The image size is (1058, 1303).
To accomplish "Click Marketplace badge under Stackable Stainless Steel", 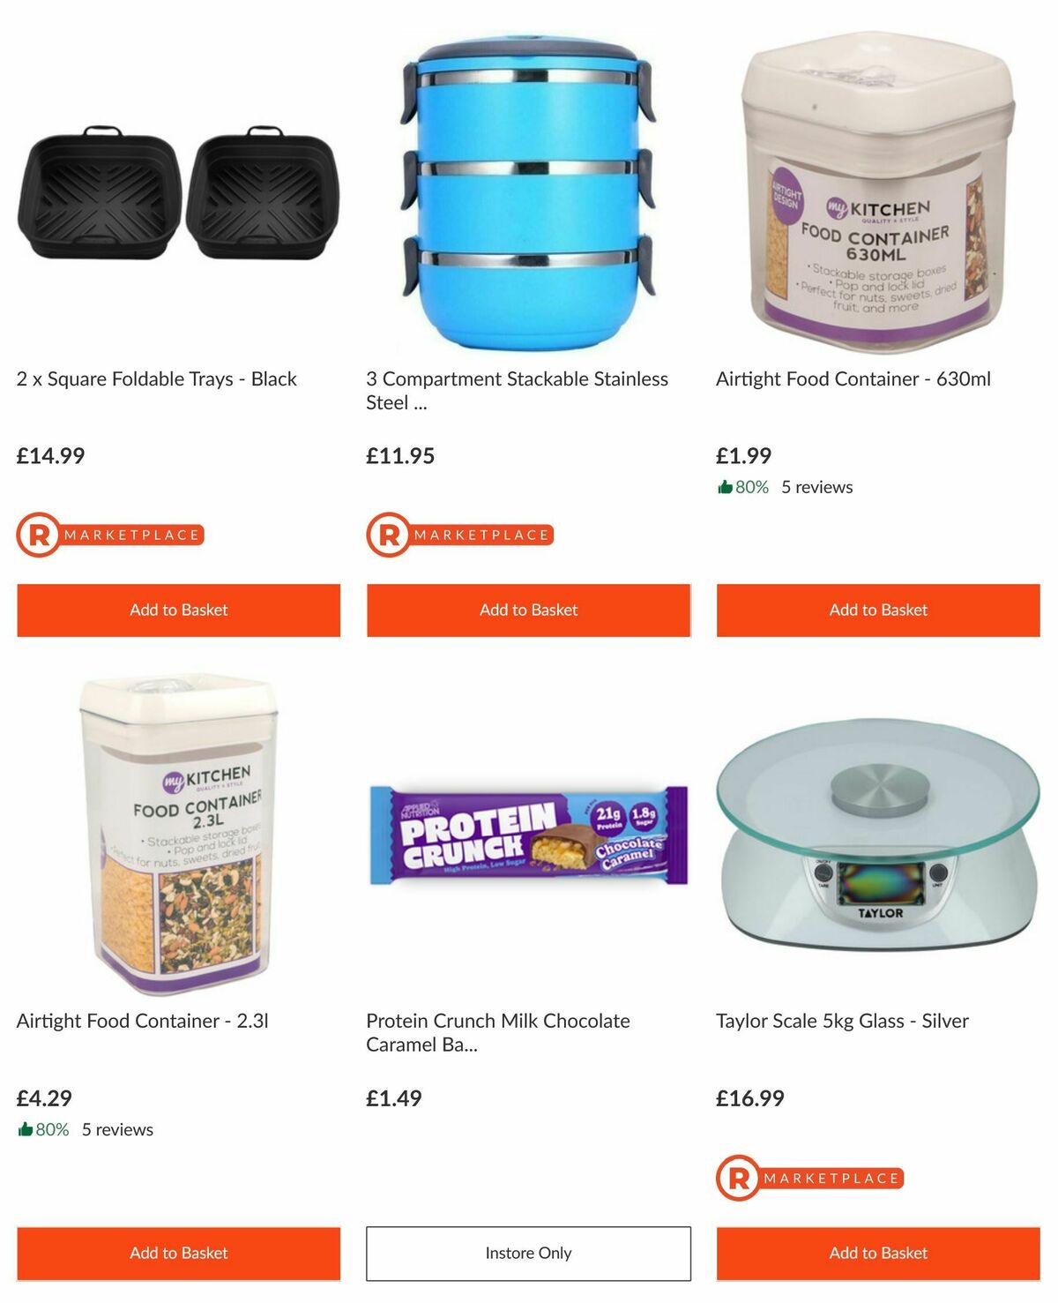I will 460,535.
